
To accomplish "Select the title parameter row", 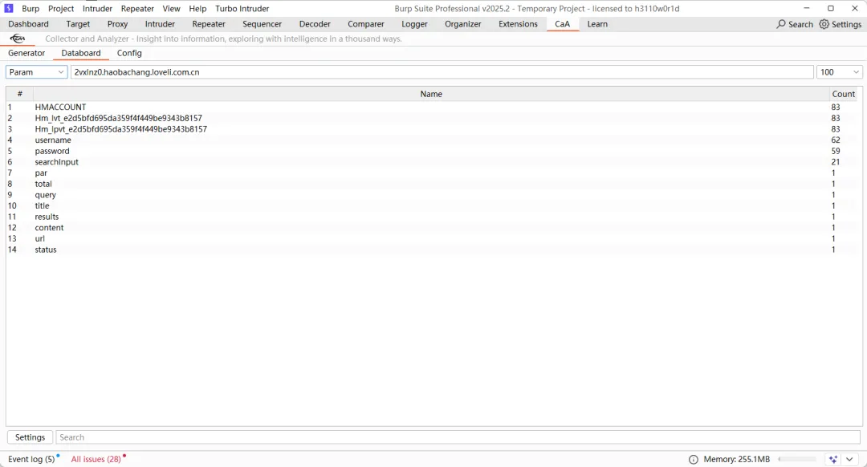I will 432,205.
